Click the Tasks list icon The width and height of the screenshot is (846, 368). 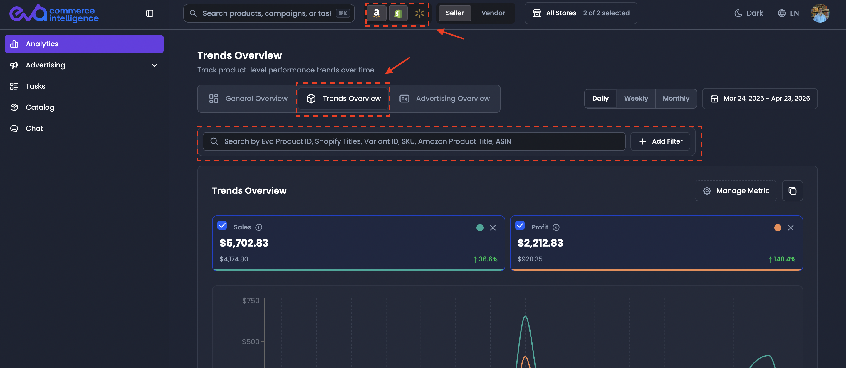click(14, 86)
